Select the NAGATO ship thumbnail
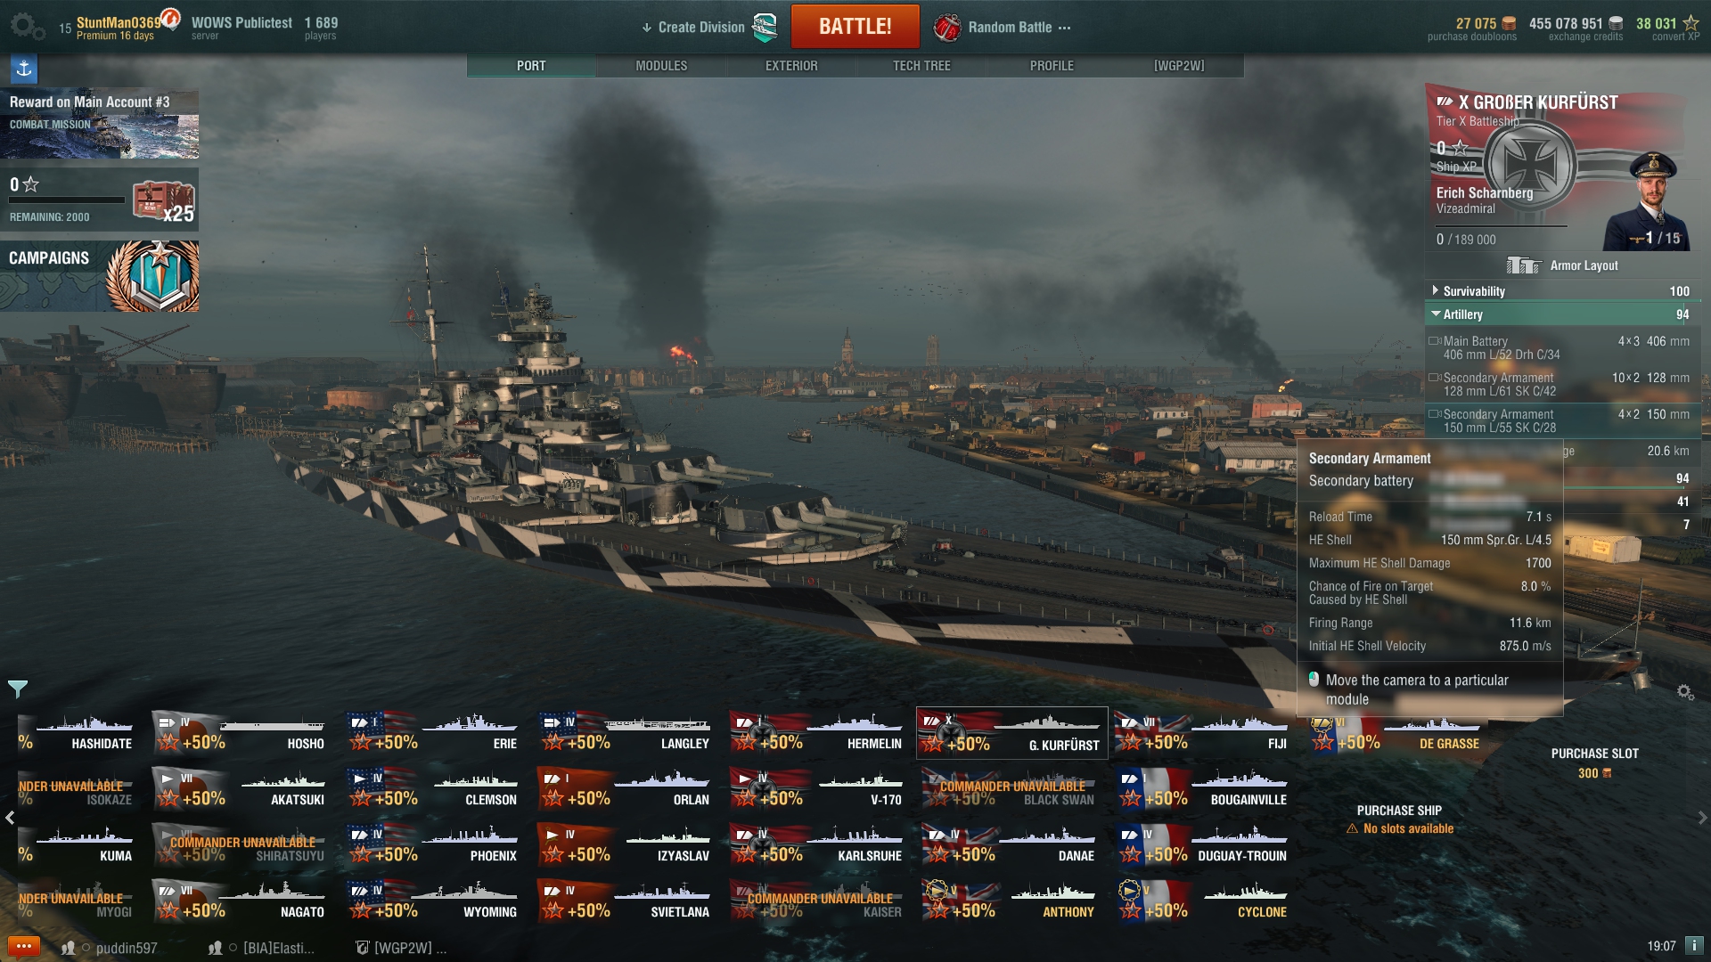This screenshot has width=1711, height=962. (240, 901)
